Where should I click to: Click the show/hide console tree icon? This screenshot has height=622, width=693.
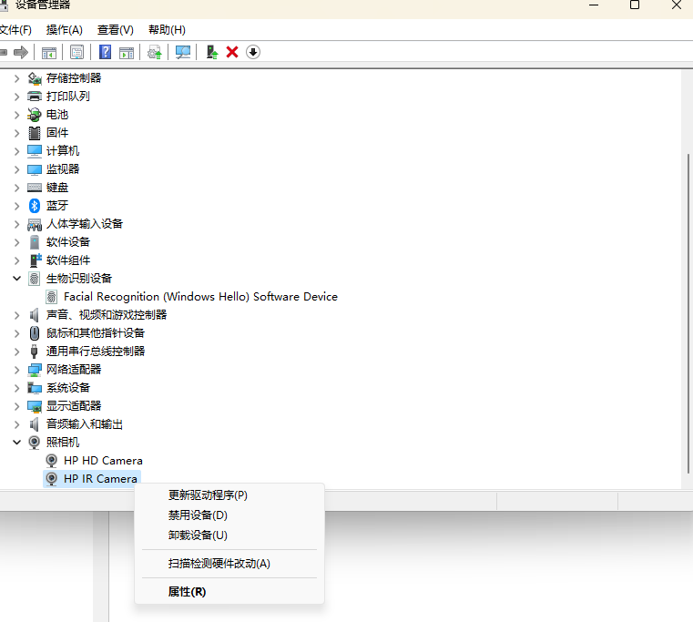[49, 52]
